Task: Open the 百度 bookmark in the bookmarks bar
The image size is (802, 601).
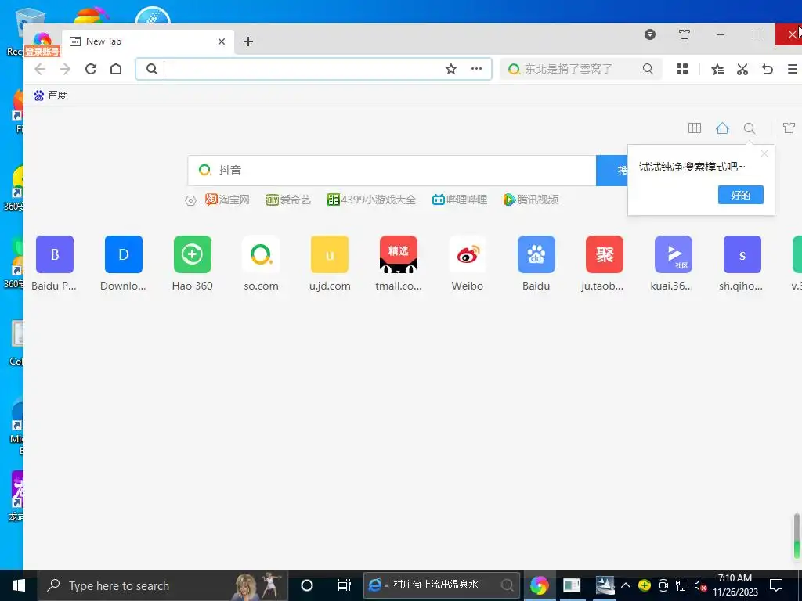Action: [50, 95]
